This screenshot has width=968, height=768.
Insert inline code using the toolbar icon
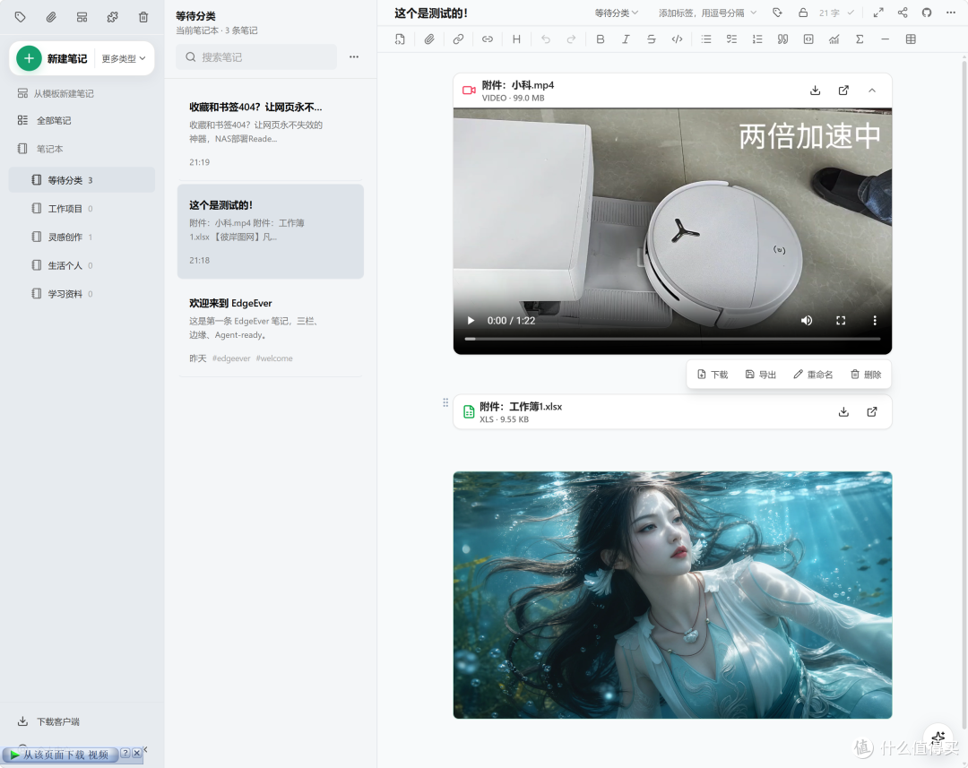click(x=678, y=39)
